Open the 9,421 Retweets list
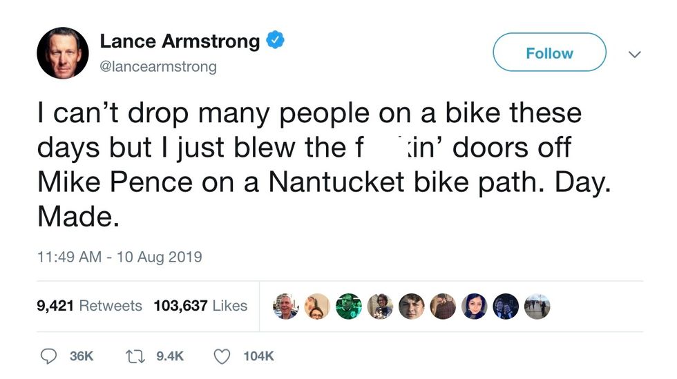This screenshot has width=677, height=379. 89,305
